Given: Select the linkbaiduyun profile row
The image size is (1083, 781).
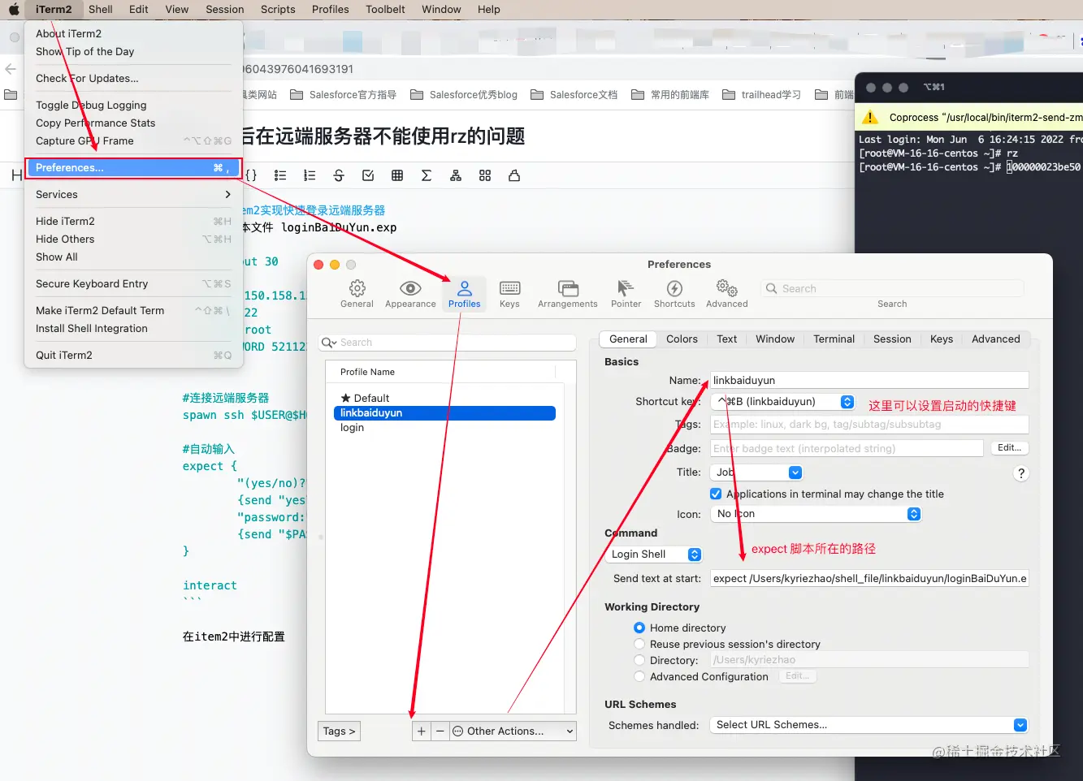Looking at the screenshot, I should click(x=444, y=412).
